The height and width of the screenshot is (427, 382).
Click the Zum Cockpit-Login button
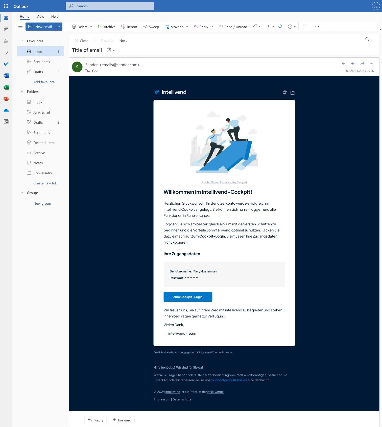pos(188,297)
